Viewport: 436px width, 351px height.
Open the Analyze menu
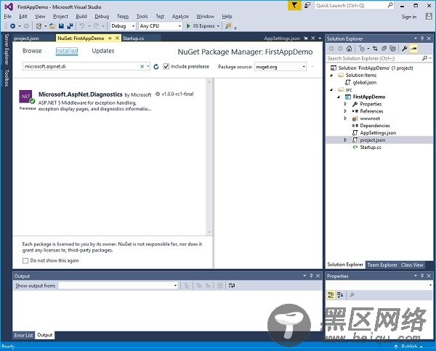pos(180,17)
